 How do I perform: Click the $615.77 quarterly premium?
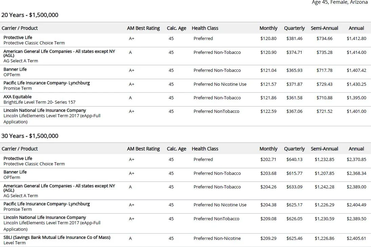click(x=294, y=173)
